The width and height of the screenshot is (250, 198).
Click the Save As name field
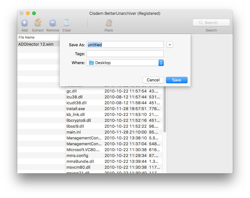pos(125,45)
